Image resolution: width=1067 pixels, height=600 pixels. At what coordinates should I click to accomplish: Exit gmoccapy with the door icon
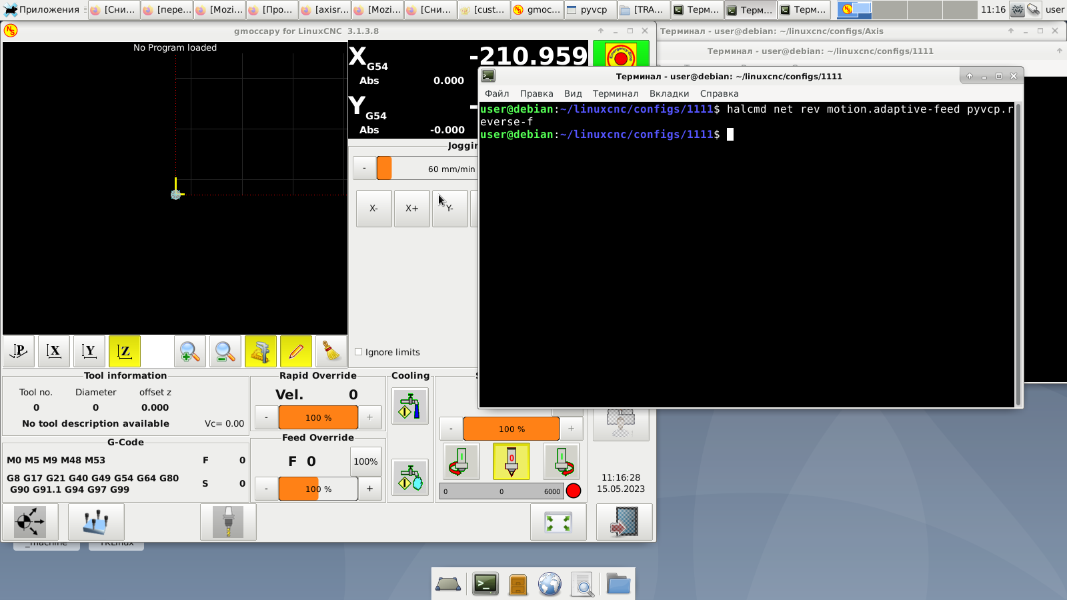624,521
